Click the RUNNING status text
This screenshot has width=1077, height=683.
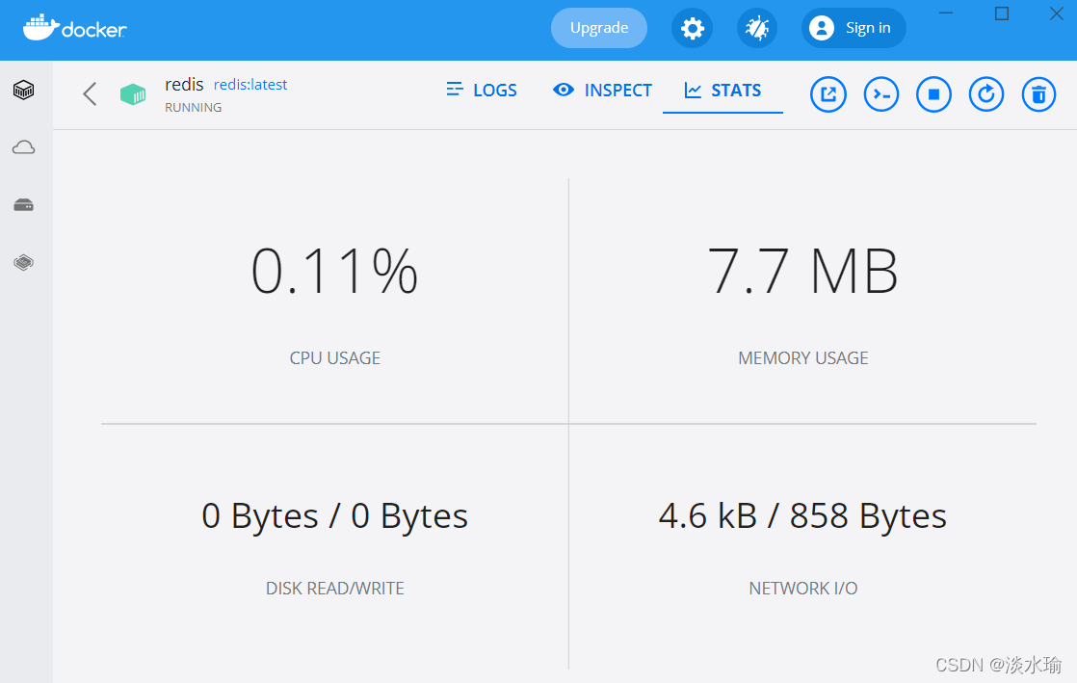(x=193, y=107)
